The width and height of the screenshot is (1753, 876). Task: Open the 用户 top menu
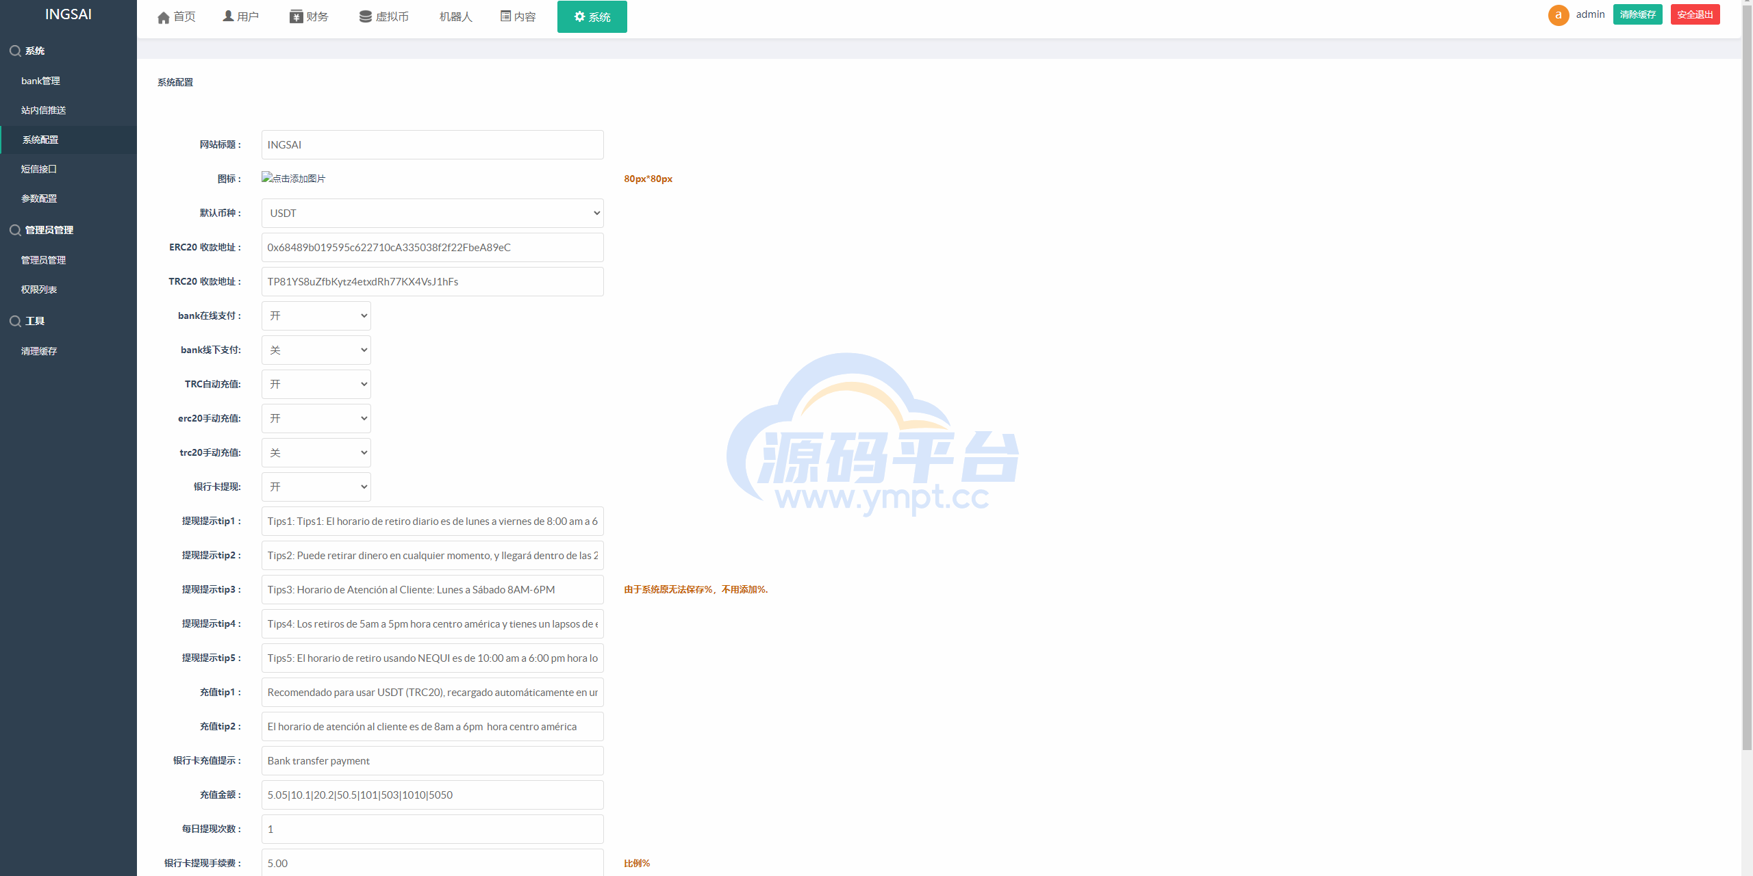241,16
